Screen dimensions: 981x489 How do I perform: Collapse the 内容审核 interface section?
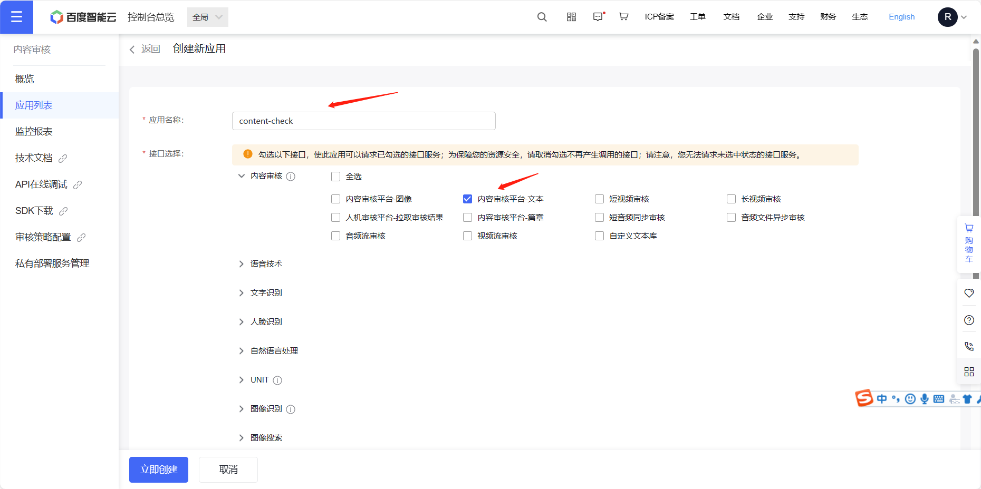click(x=241, y=176)
